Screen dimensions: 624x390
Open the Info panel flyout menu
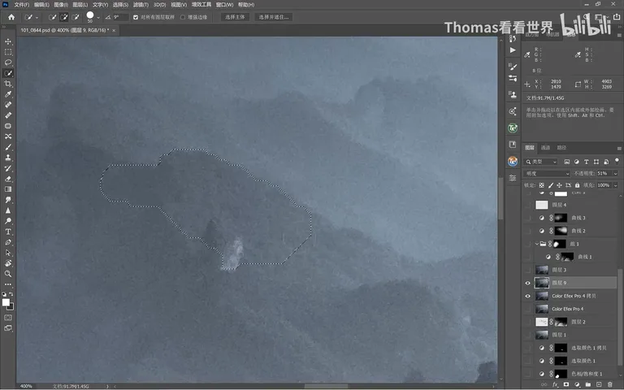[619, 35]
